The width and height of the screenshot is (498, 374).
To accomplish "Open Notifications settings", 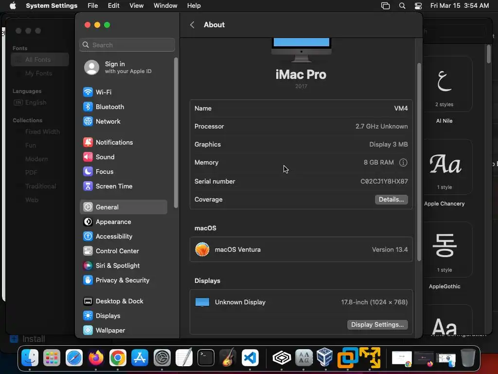I will point(124,143).
